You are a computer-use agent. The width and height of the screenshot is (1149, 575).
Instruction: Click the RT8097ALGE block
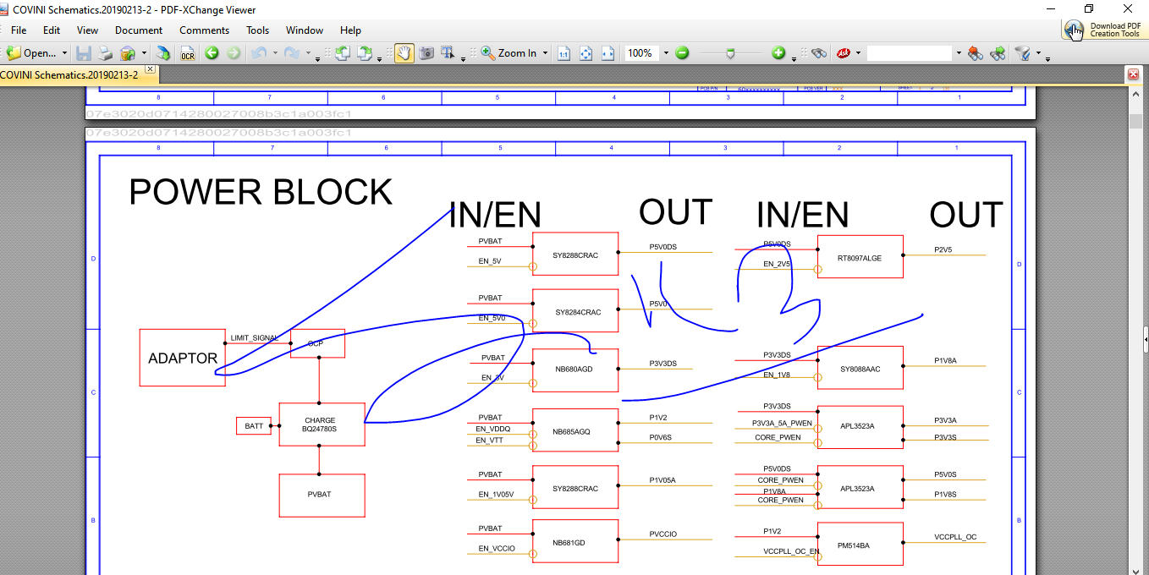pyautogui.click(x=860, y=257)
